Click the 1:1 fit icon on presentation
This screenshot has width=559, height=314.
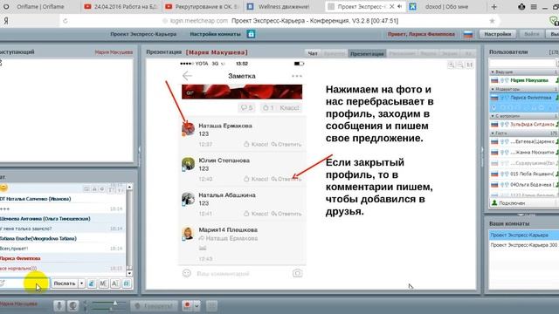click(x=470, y=65)
